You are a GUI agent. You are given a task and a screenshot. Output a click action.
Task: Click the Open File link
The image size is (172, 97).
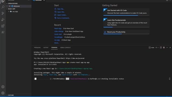click(x=61, y=12)
